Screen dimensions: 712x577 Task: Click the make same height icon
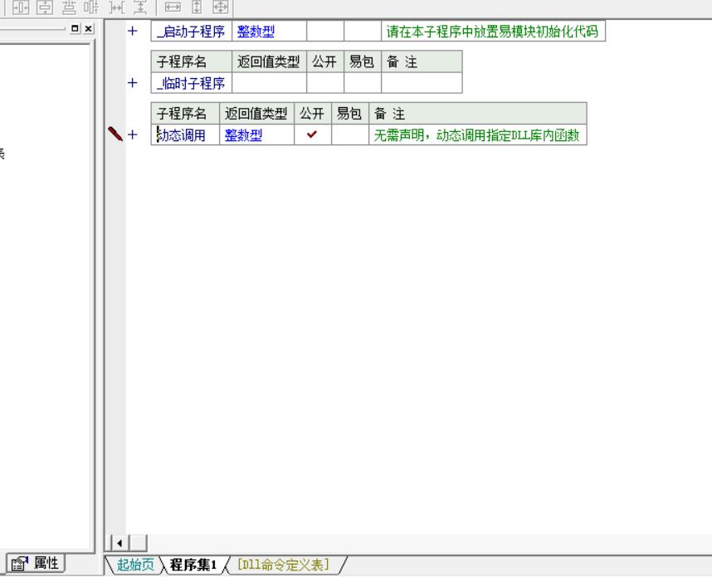coord(197,7)
